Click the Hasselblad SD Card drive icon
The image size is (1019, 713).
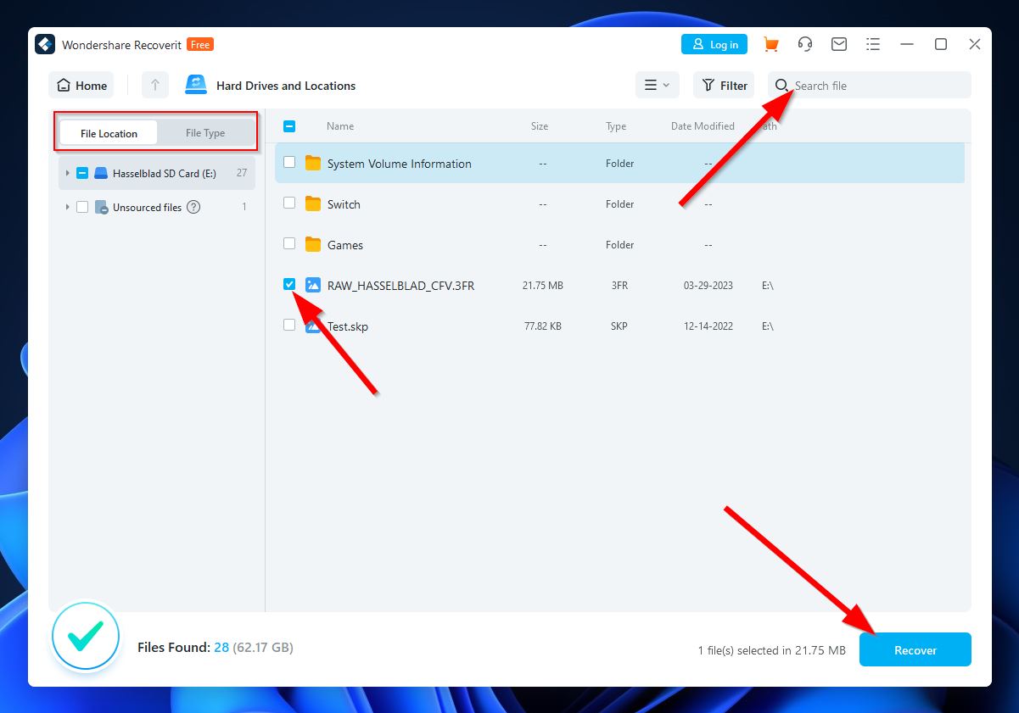101,173
